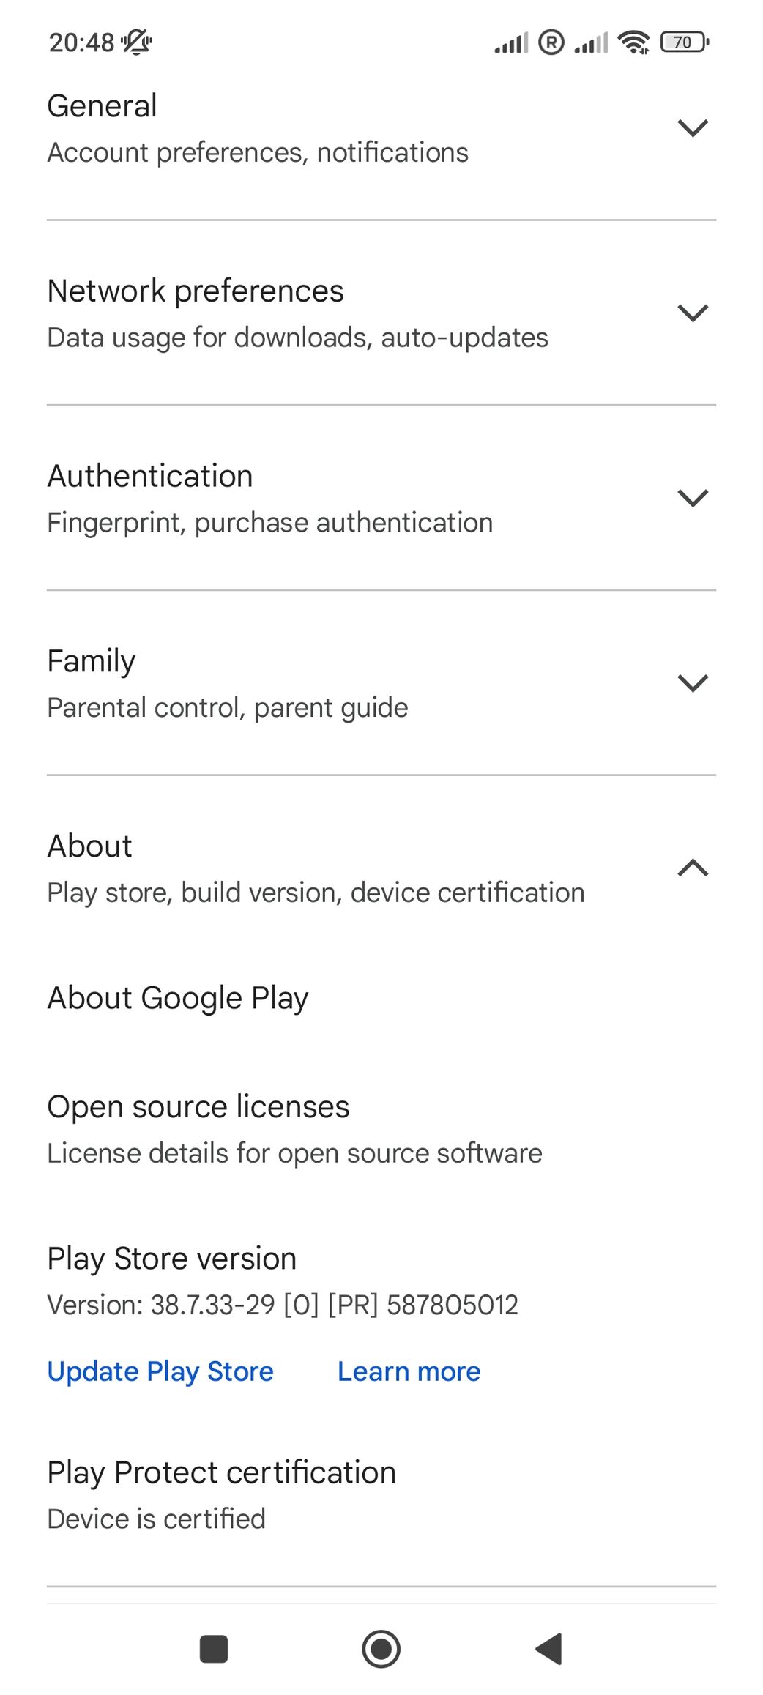Tap the Android back navigation triangle
763x1695 pixels.
click(548, 1649)
